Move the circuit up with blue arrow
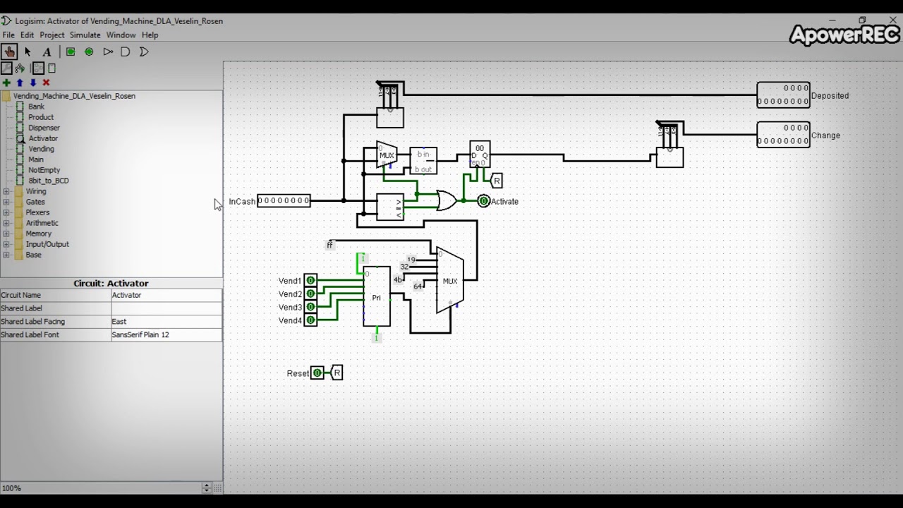This screenshot has height=508, width=903. [20, 83]
